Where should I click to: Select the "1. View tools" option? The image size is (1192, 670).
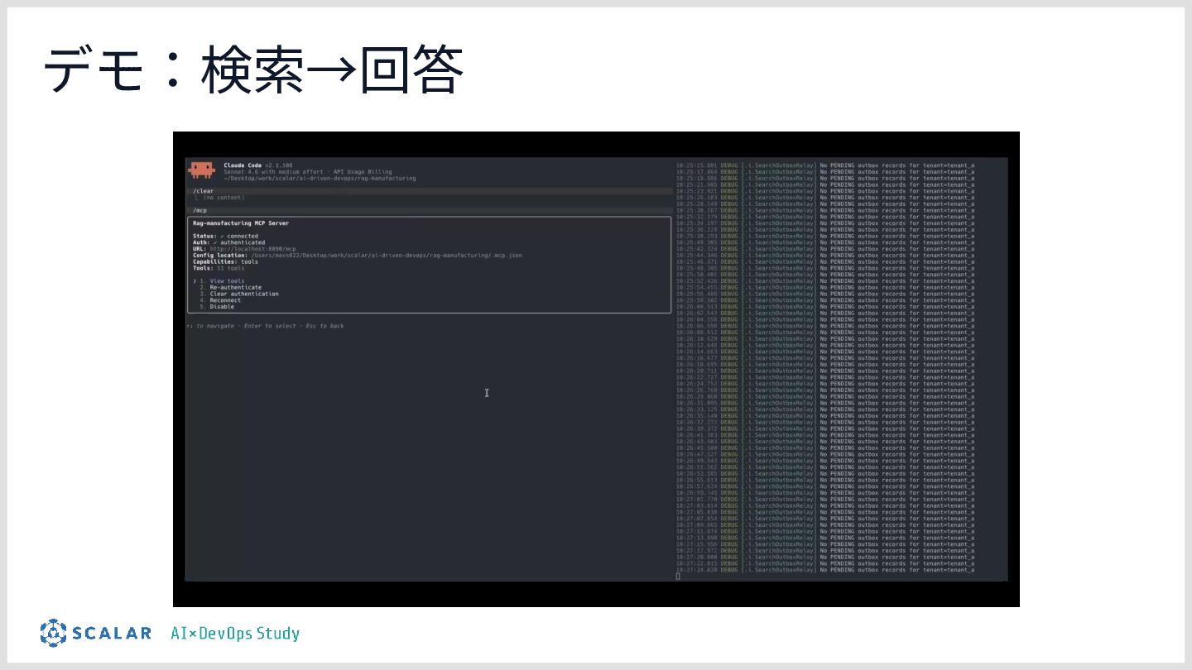[222, 281]
